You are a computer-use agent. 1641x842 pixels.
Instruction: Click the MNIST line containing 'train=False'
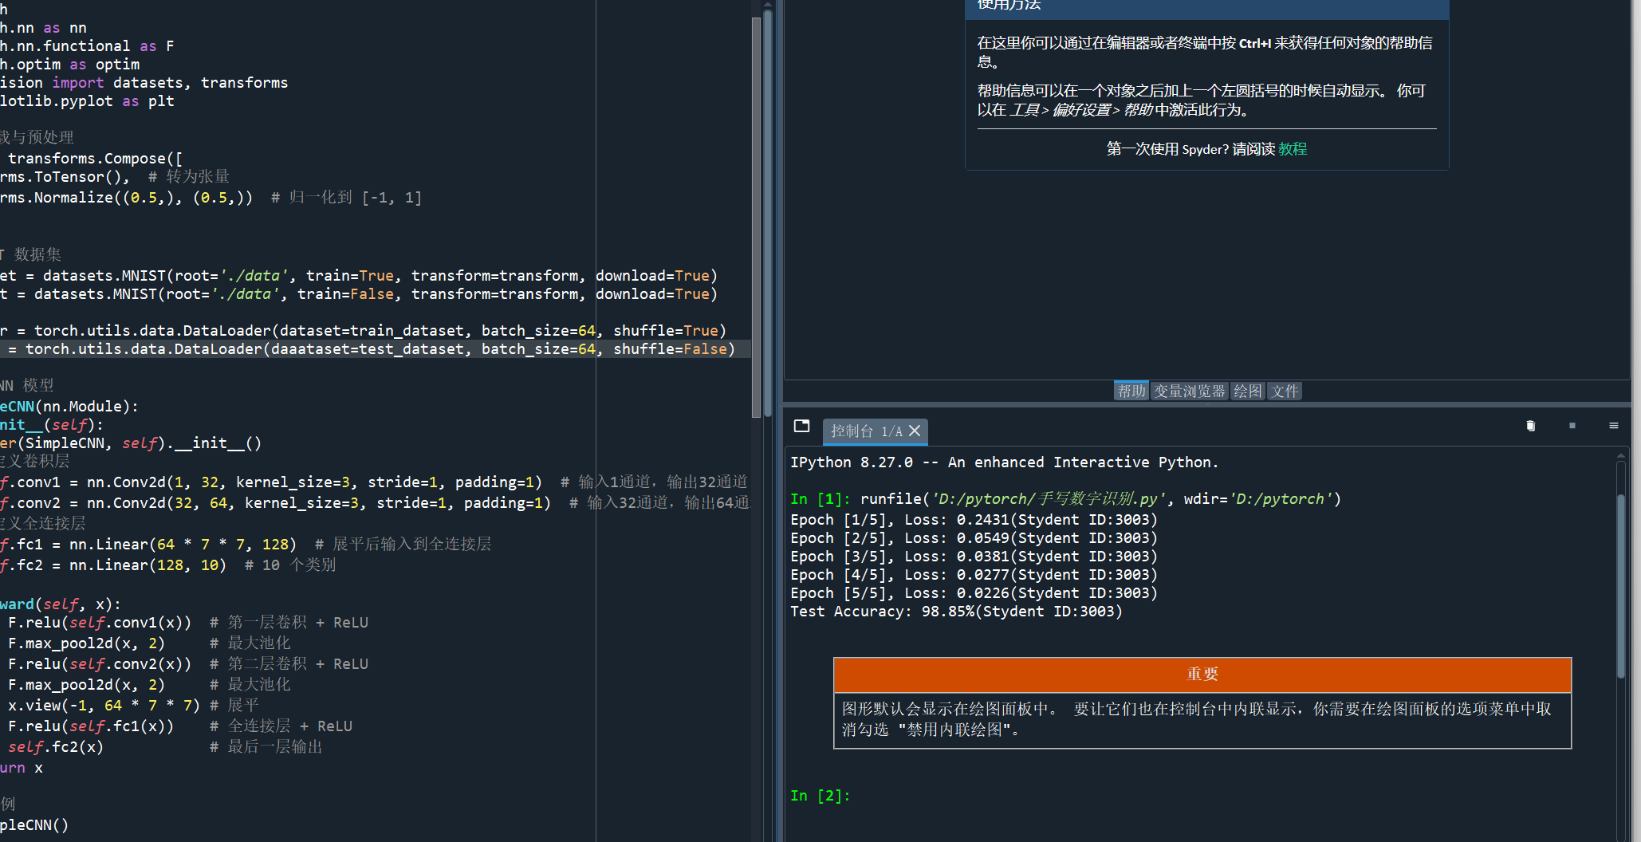coord(359,294)
